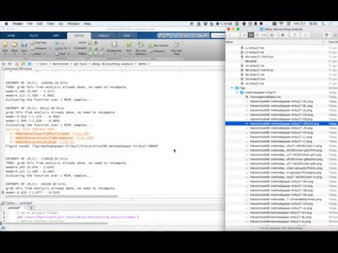Switch to the HOME ribbon tab
The height and width of the screenshot is (253, 338).
[x=11, y=36]
